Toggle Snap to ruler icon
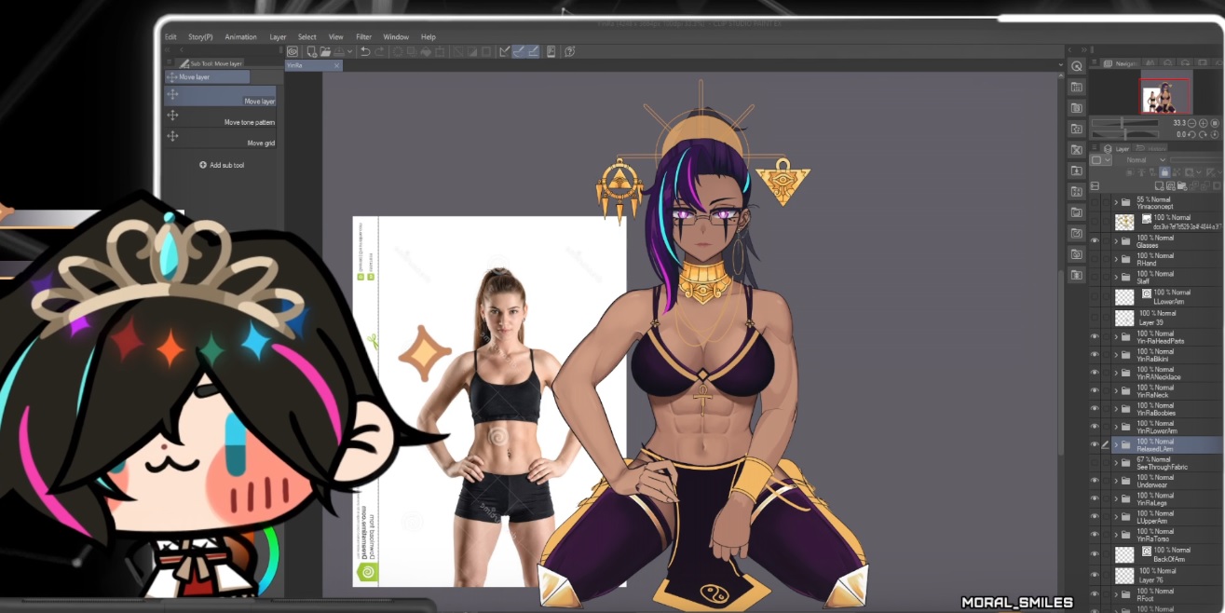Viewport: 1225px width, 613px height. coord(504,51)
